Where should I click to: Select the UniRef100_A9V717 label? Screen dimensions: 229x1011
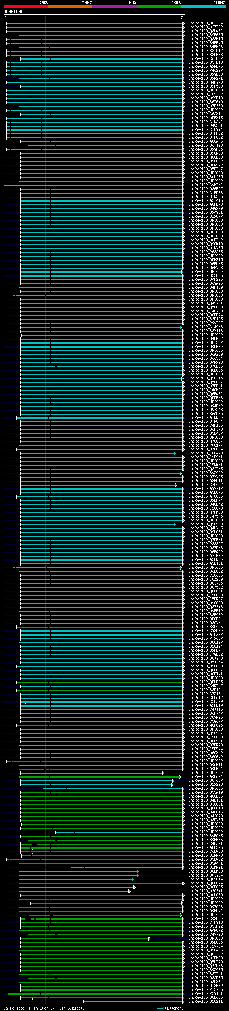[205, 488]
